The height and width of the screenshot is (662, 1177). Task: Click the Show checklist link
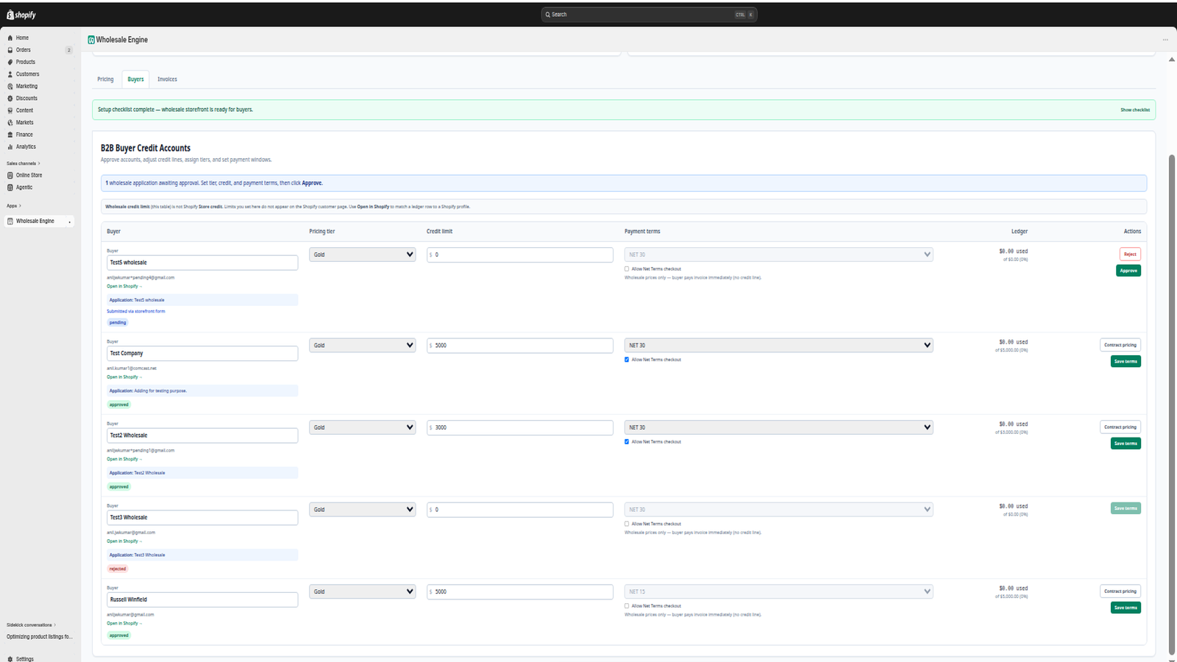[x=1135, y=110]
